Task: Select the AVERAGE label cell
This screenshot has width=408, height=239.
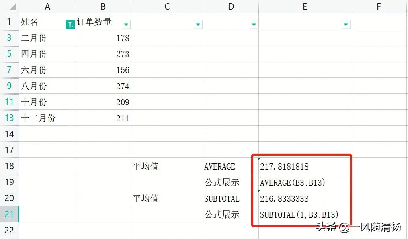Action: coord(231,166)
